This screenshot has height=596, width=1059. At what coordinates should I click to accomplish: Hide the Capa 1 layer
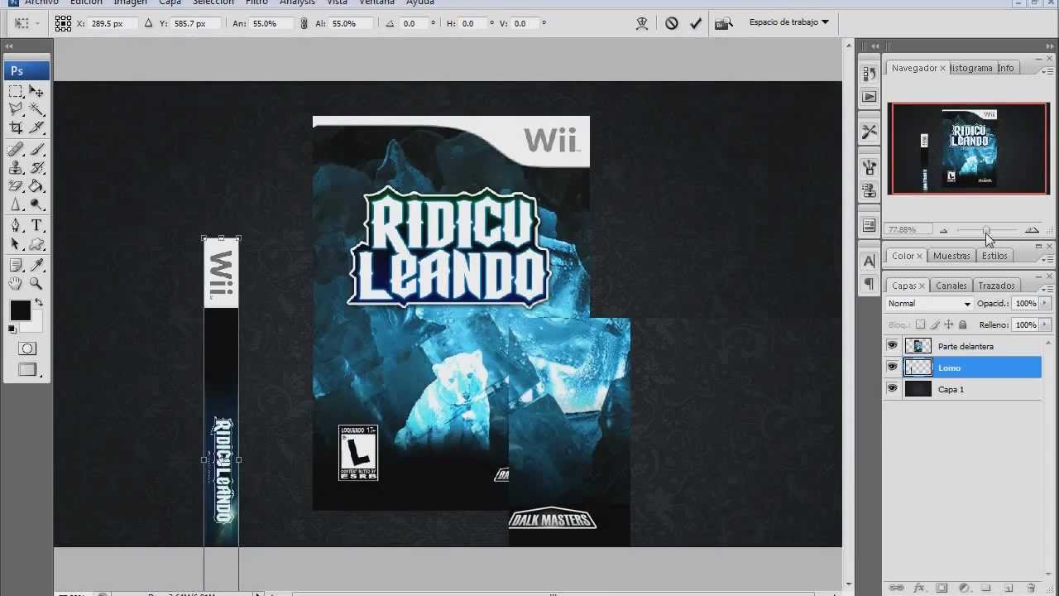pos(892,389)
